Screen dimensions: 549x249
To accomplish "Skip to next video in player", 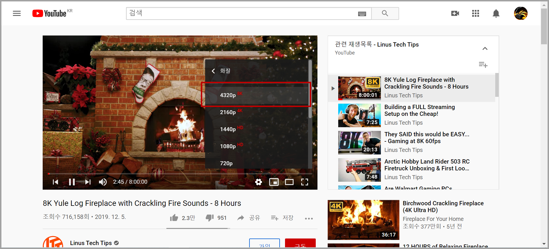I will click(88, 182).
